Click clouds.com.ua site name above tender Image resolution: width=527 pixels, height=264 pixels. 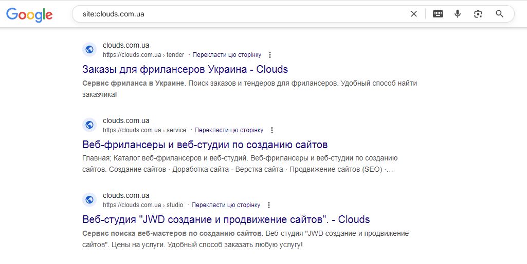(126, 45)
